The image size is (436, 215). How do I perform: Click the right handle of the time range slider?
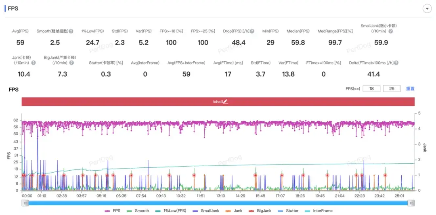pos(411,203)
